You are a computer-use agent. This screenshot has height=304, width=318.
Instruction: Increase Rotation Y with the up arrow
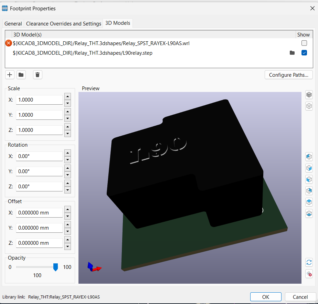point(67,168)
